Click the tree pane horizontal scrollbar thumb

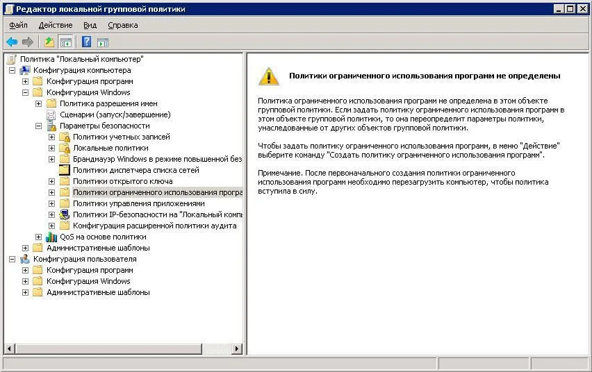pos(108,348)
